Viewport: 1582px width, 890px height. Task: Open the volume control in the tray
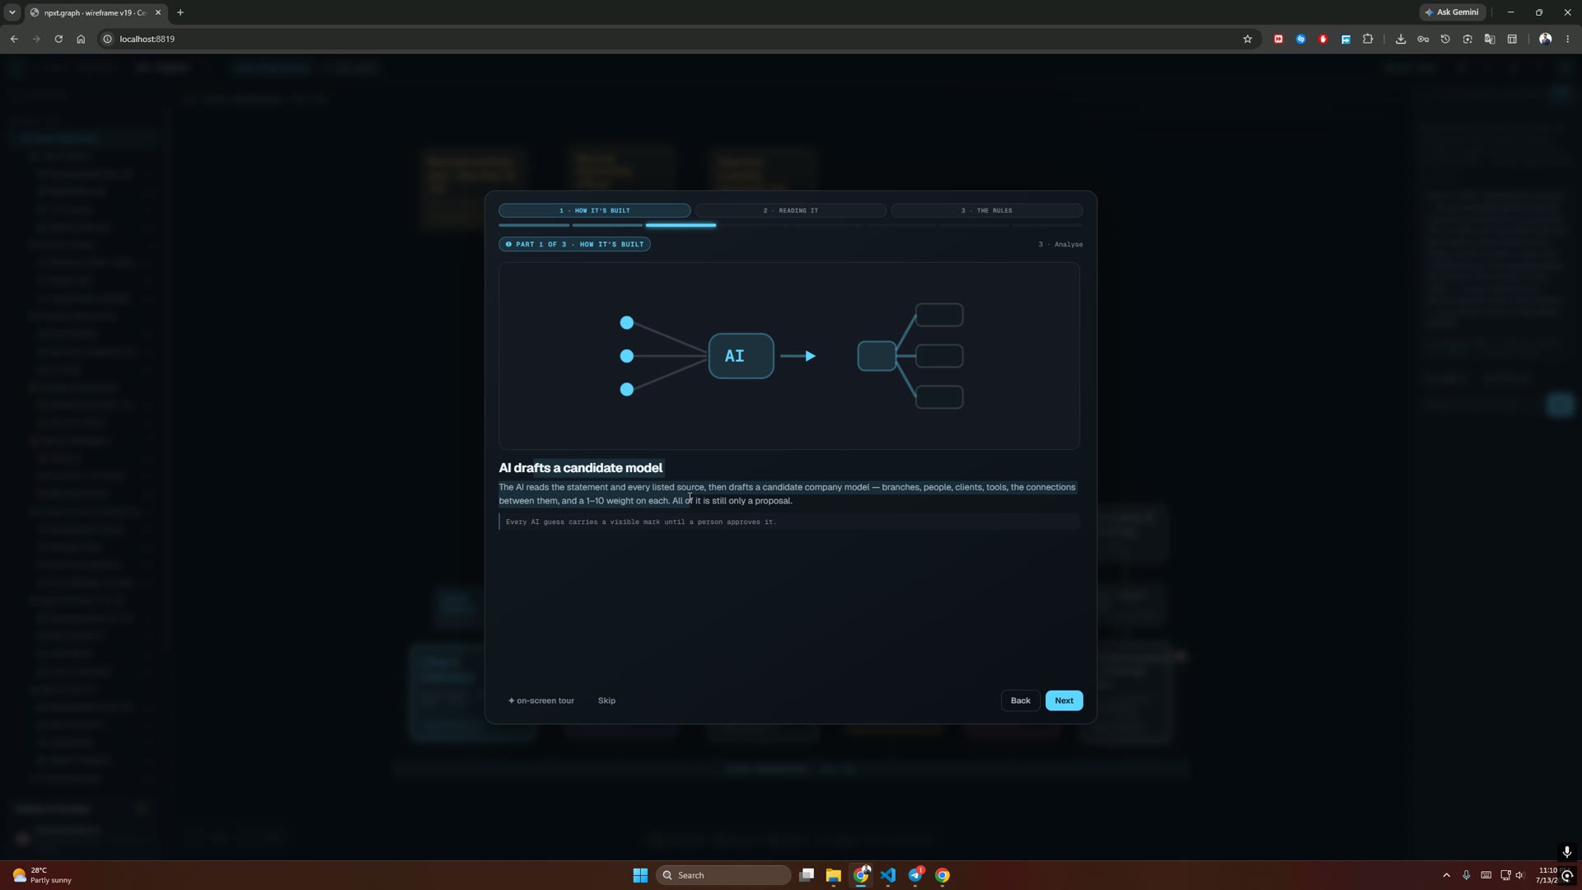point(1519,875)
